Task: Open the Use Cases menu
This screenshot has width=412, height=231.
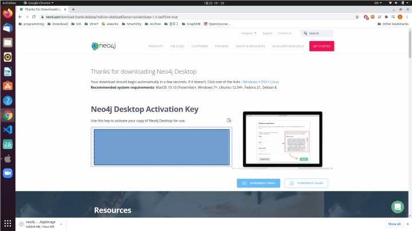Action: point(177,46)
